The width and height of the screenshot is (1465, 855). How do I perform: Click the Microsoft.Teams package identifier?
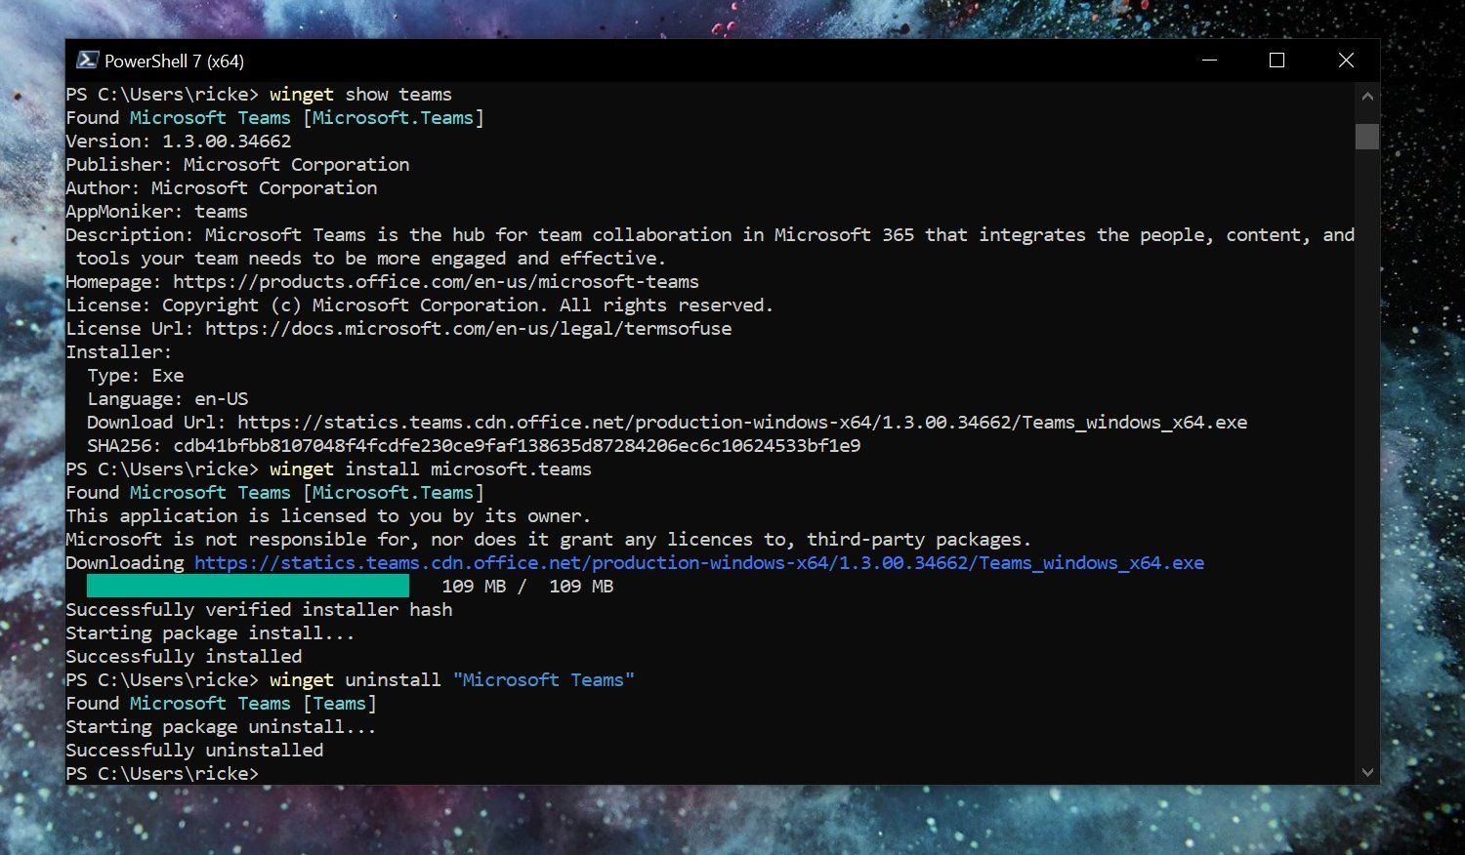click(x=393, y=117)
